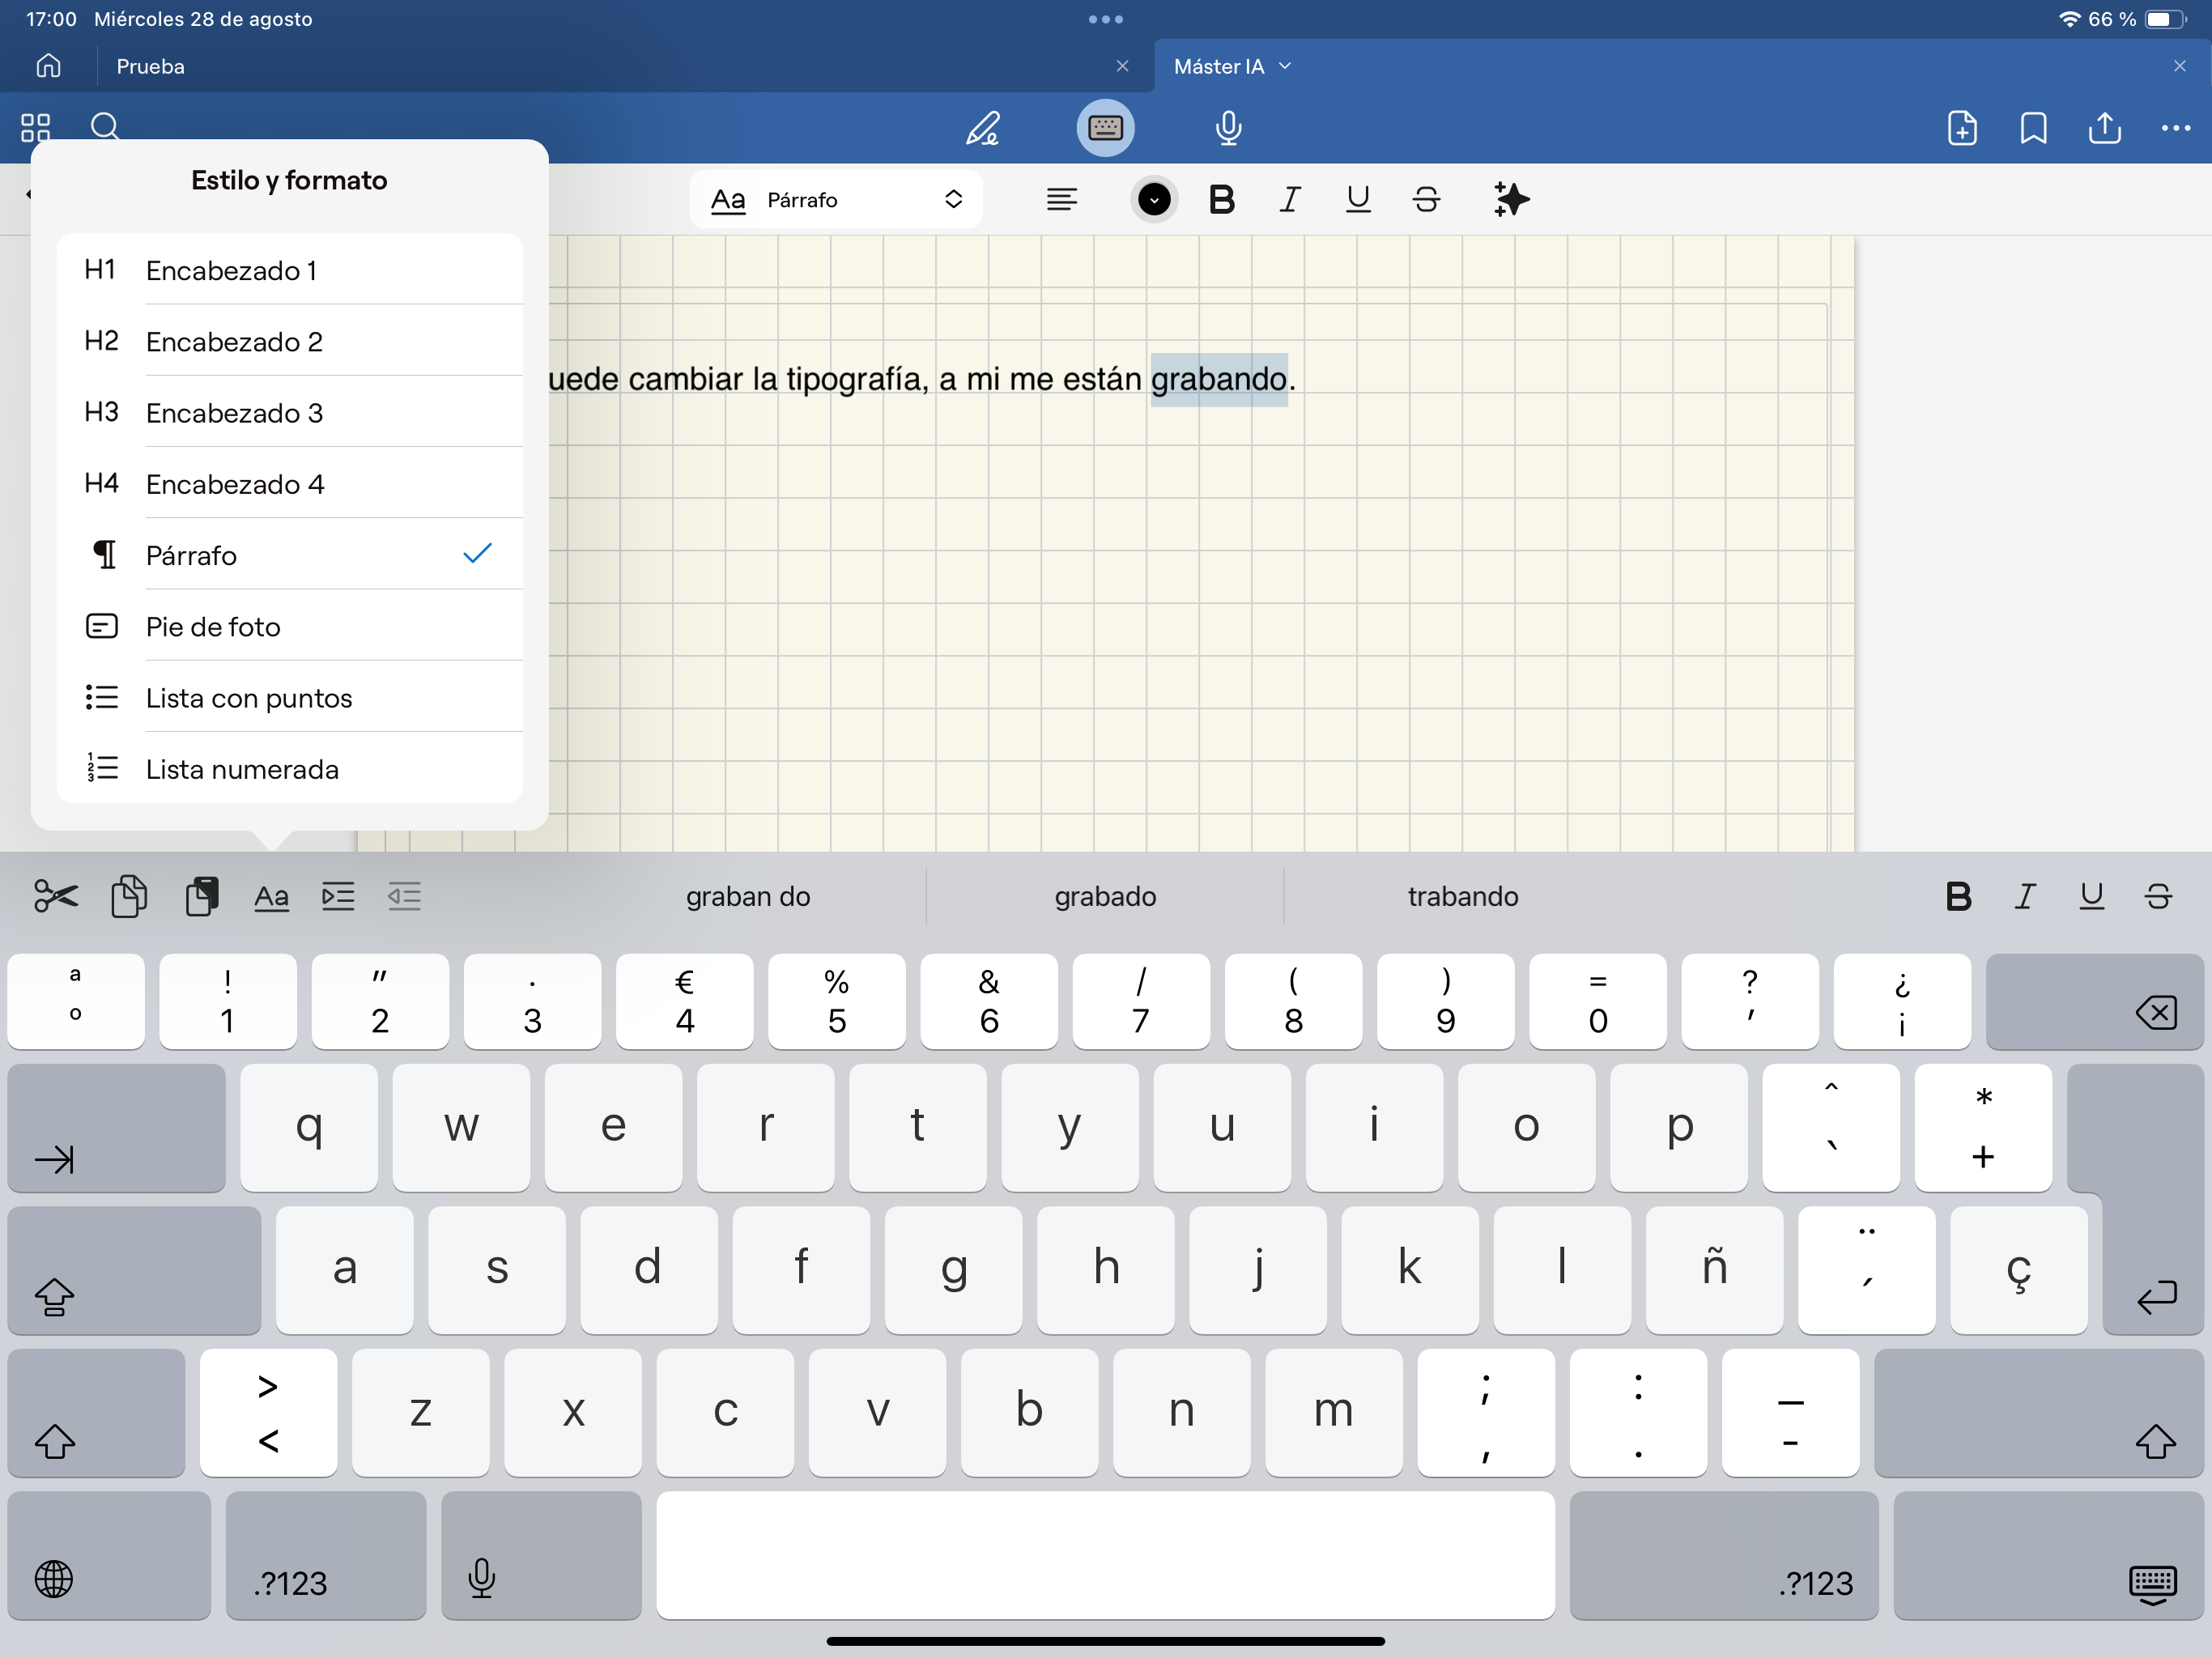Expand the Máster IA tab chevron
The height and width of the screenshot is (1658, 2212).
(x=1285, y=66)
